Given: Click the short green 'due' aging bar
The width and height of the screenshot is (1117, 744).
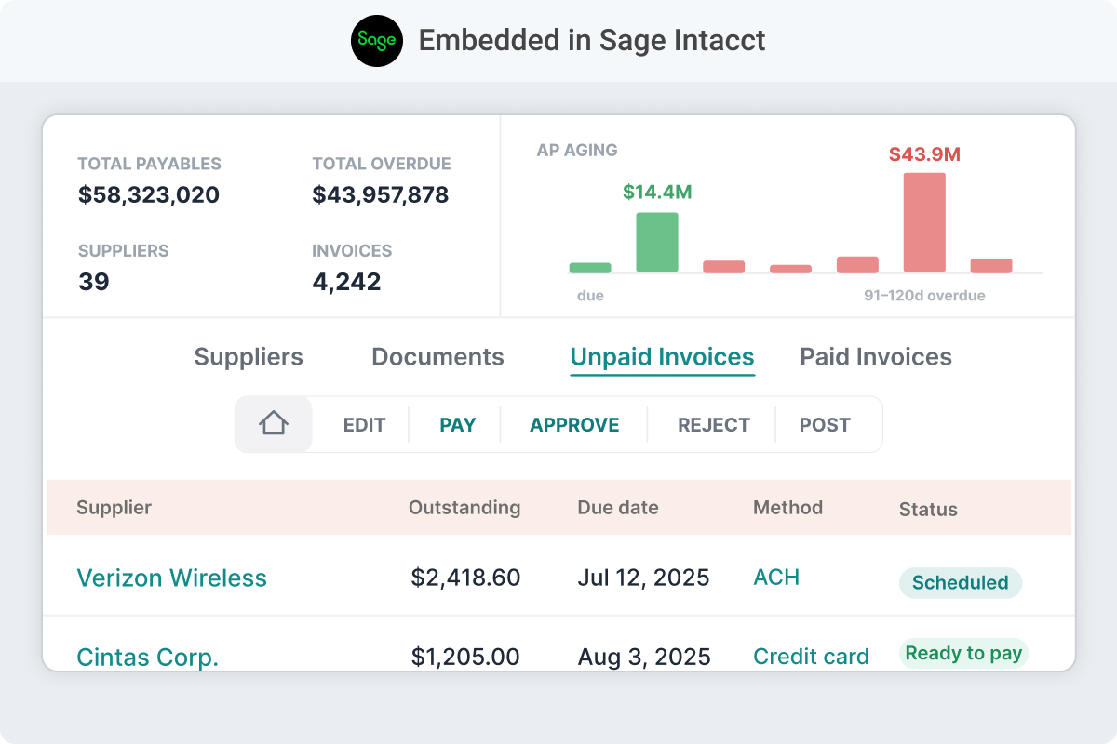Looking at the screenshot, I should click(x=590, y=268).
